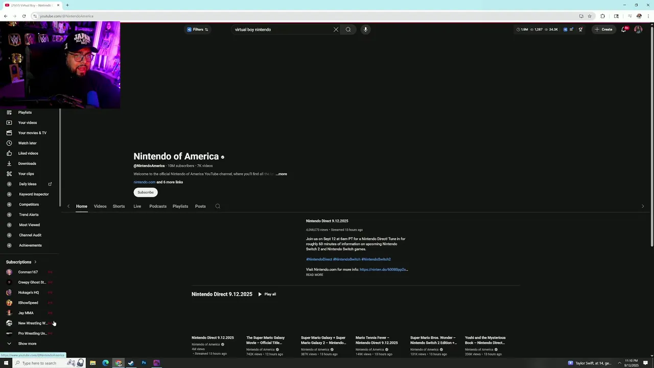
Task: Open Your clips in the sidebar
Action: (26, 174)
